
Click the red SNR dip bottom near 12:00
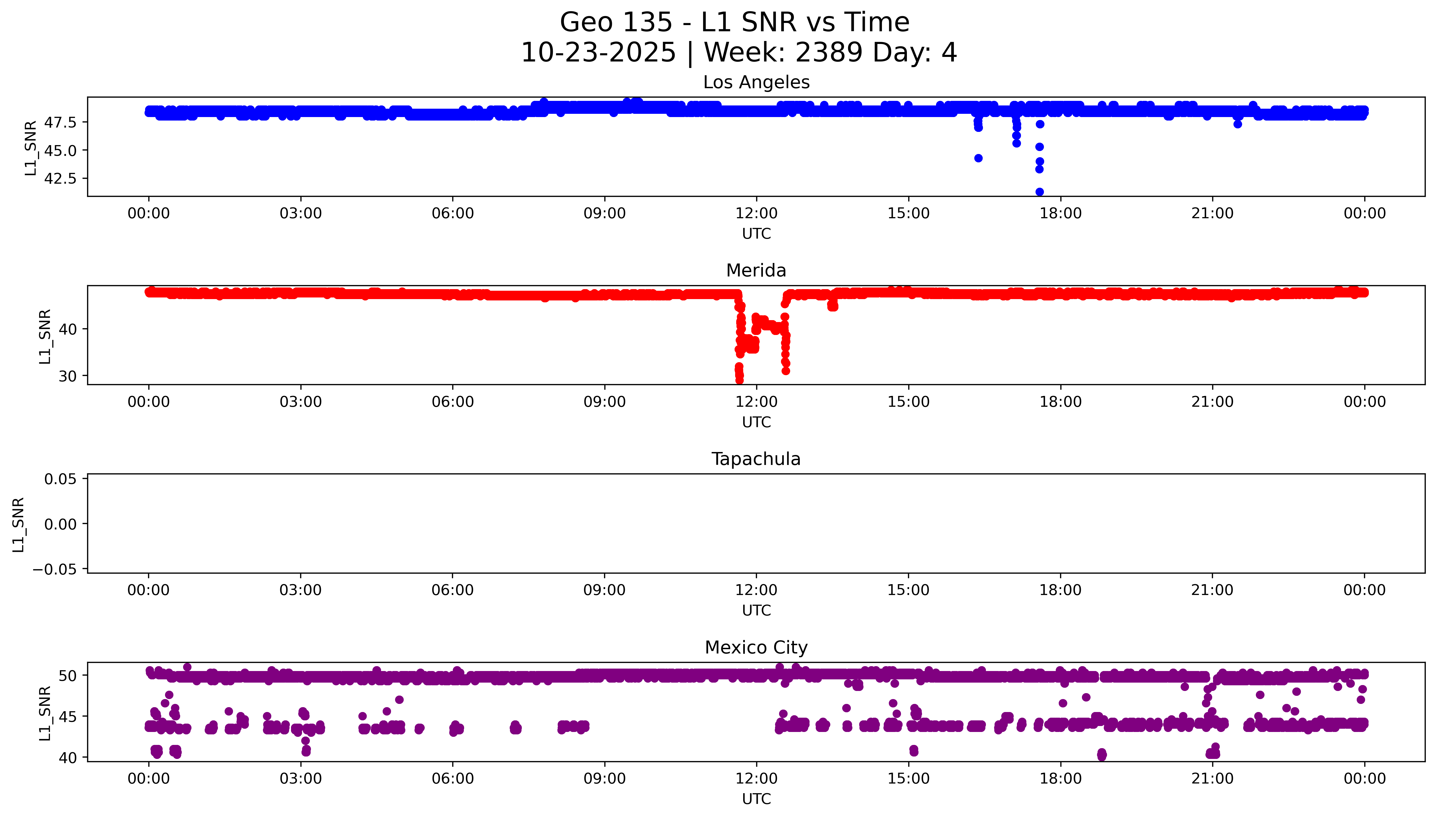[740, 379]
